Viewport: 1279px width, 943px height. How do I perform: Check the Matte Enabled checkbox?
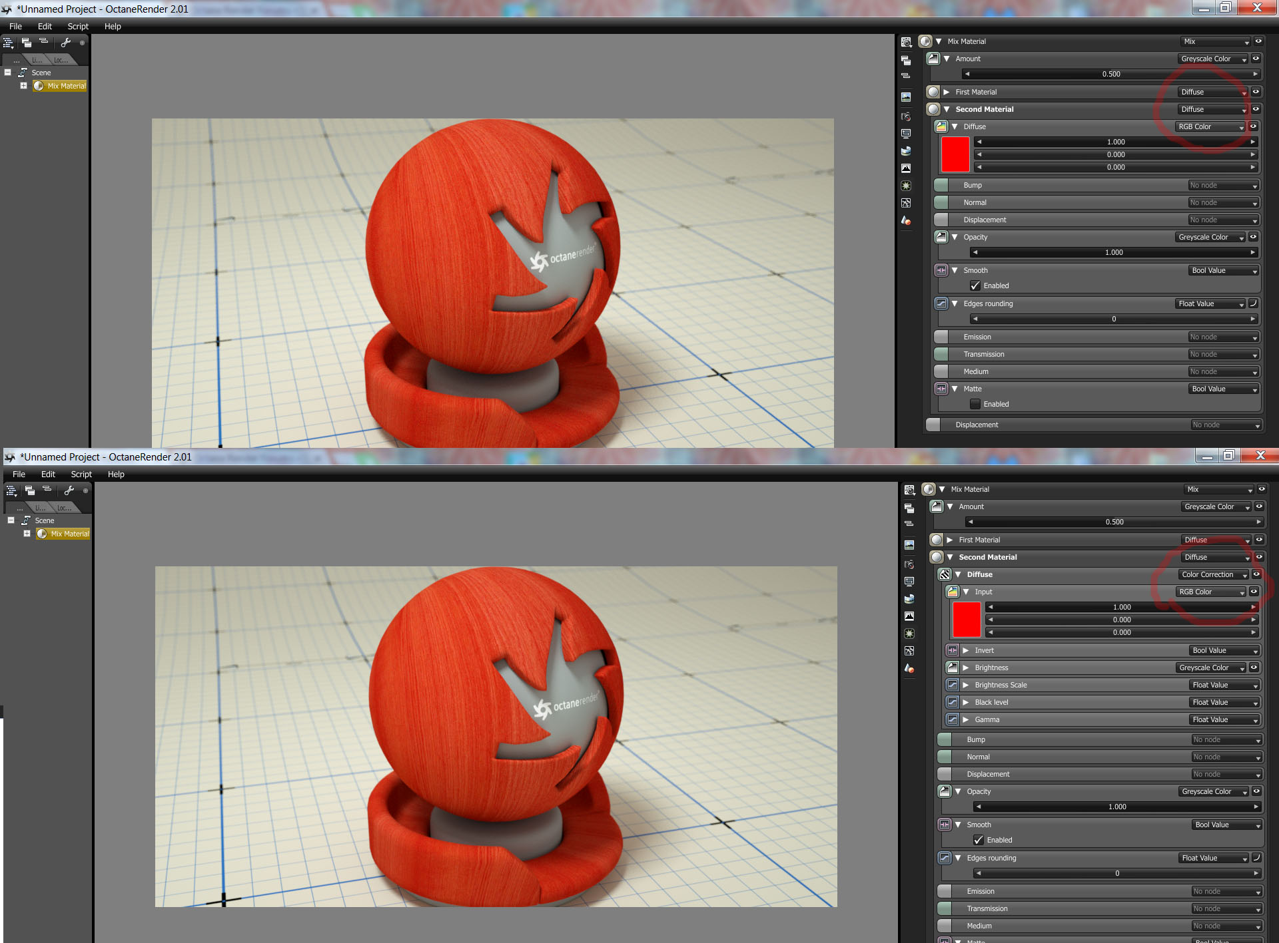[x=975, y=404]
